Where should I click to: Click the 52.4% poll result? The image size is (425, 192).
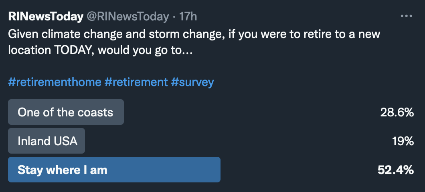[x=396, y=170]
